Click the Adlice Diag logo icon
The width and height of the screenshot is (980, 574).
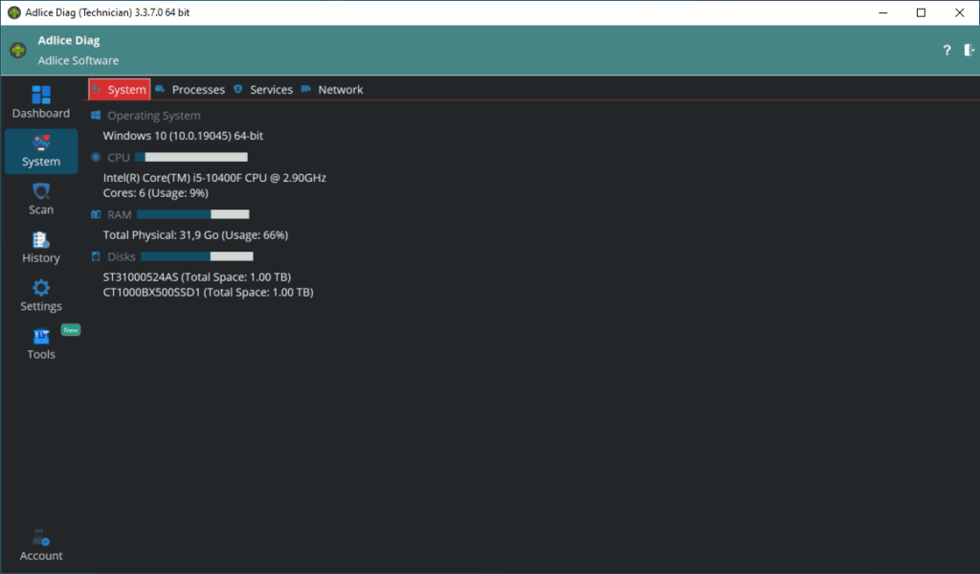17,50
